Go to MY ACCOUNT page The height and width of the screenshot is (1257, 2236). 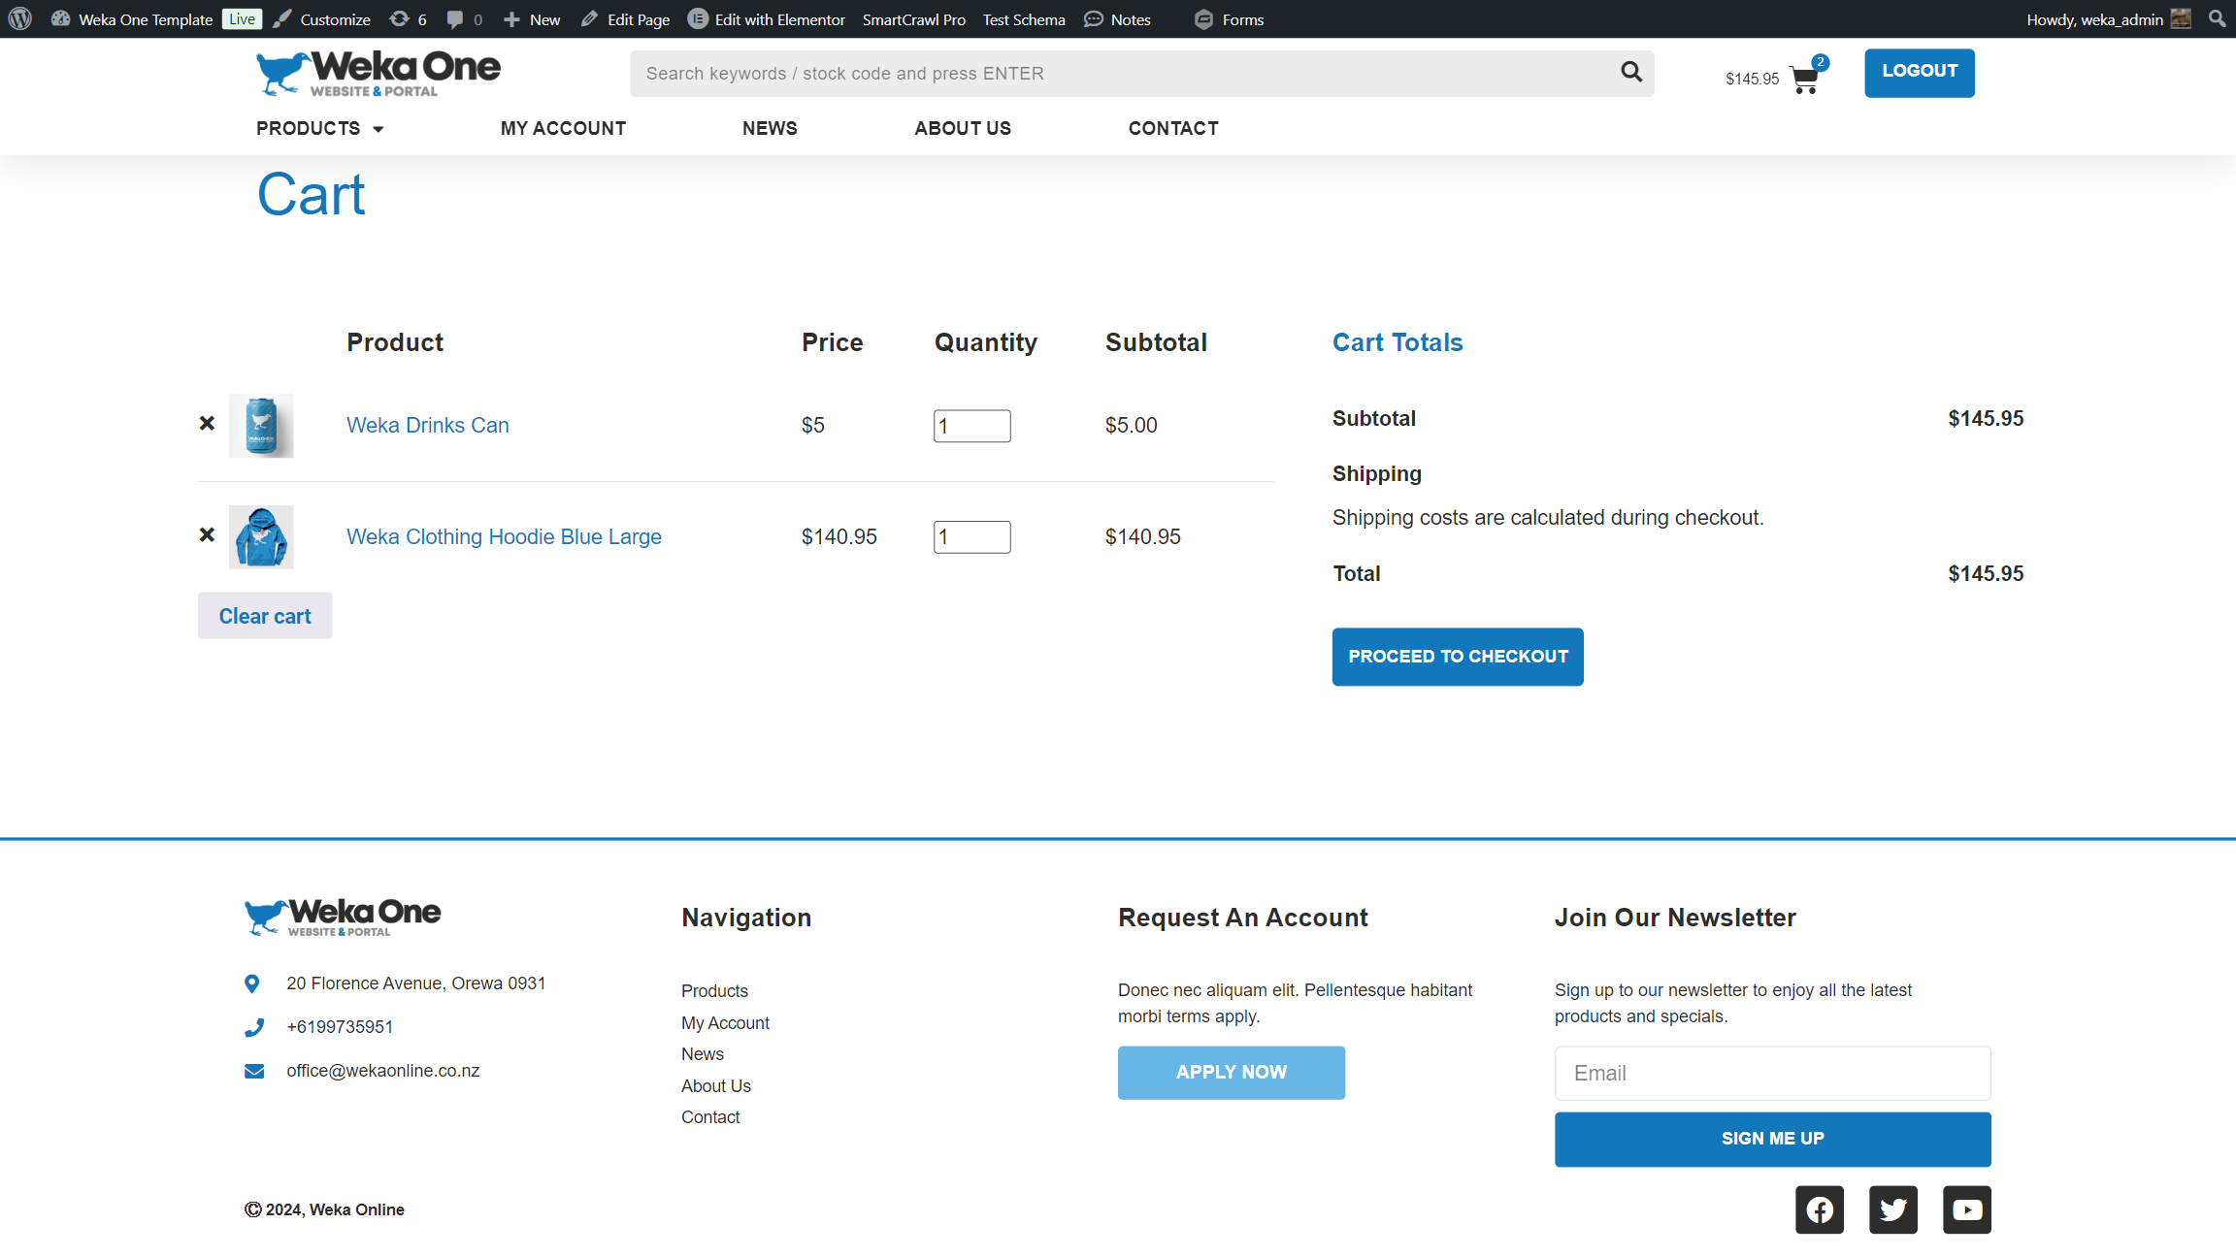563,128
